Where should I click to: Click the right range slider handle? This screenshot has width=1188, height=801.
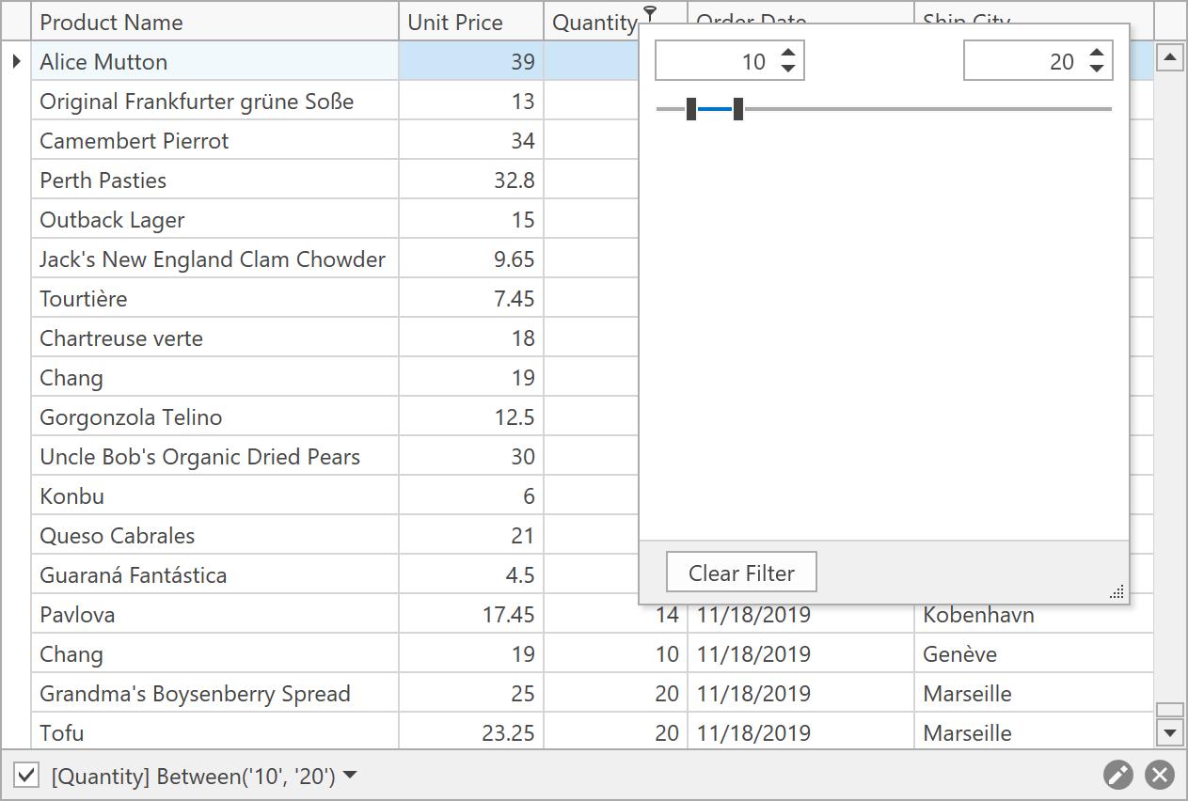(x=738, y=109)
